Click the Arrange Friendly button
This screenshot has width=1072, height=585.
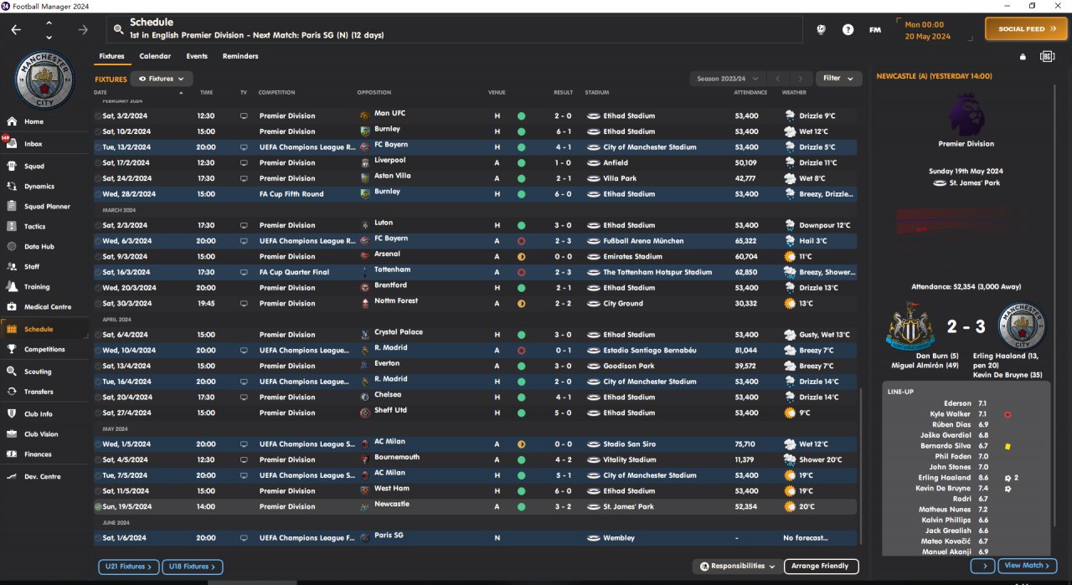(x=821, y=567)
